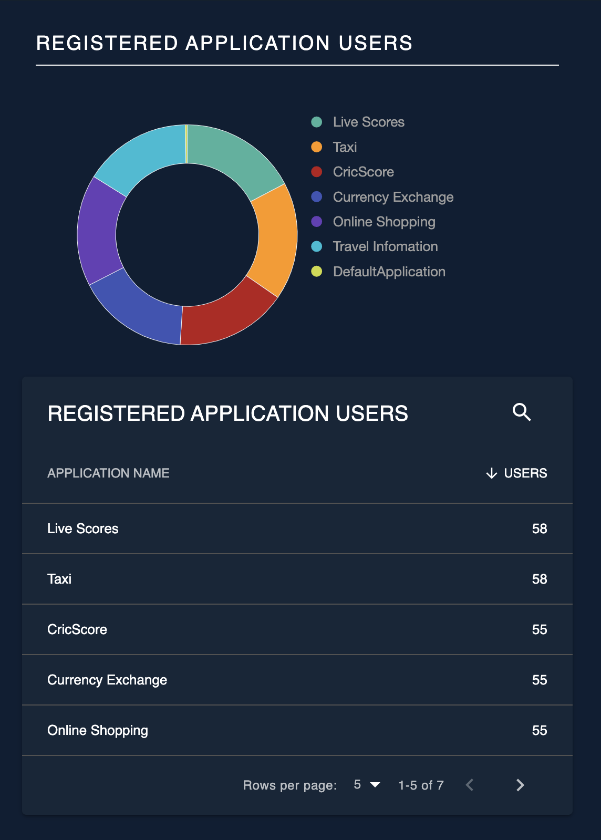Image resolution: width=601 pixels, height=840 pixels.
Task: Click the purple Online Shopping donut segment
Action: (x=99, y=231)
